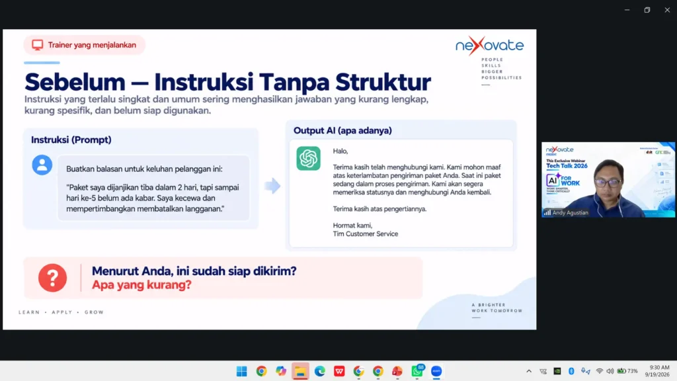
Task: Click the battery icon showing 73%
Action: tap(627, 371)
